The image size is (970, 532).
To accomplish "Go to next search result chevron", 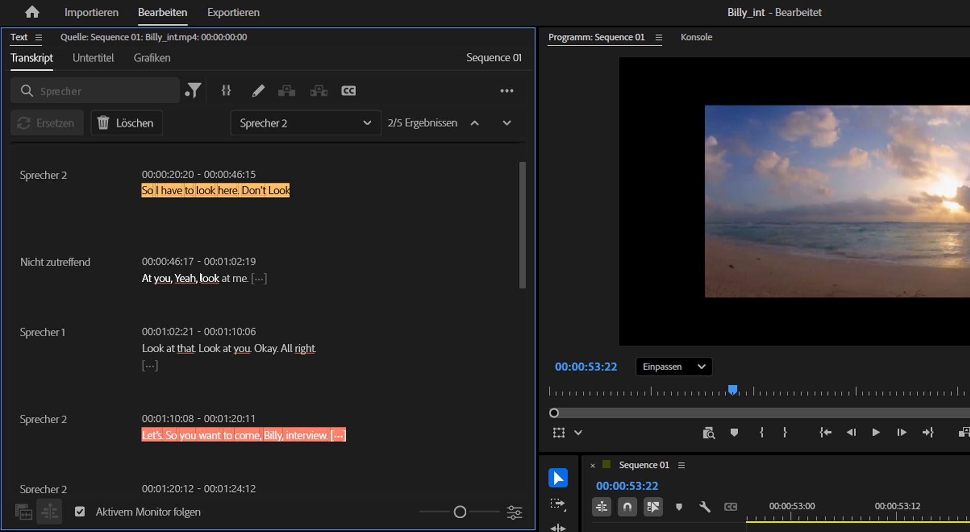I will [x=507, y=123].
